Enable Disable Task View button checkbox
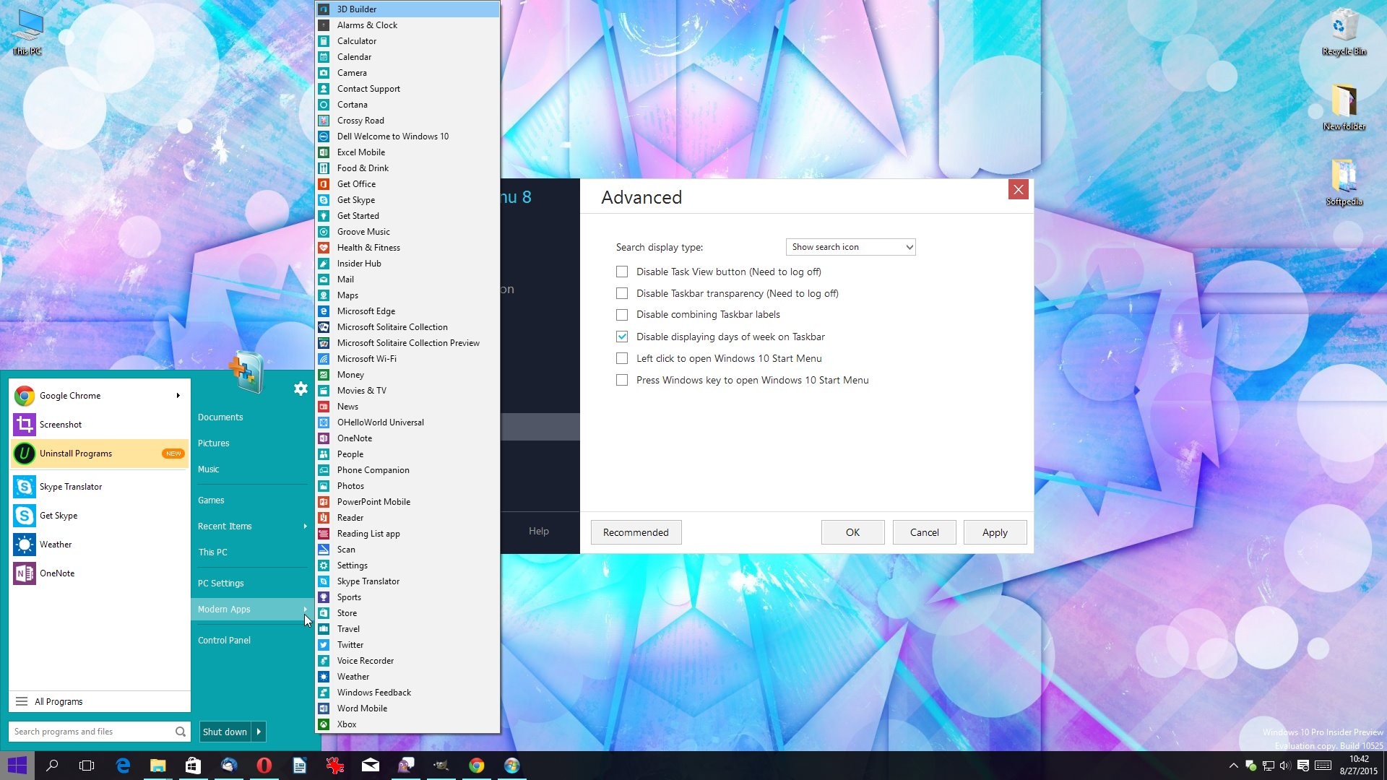Viewport: 1387px width, 780px height. [x=622, y=272]
